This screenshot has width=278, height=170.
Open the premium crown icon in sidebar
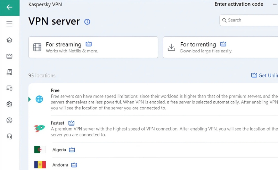tap(9, 56)
